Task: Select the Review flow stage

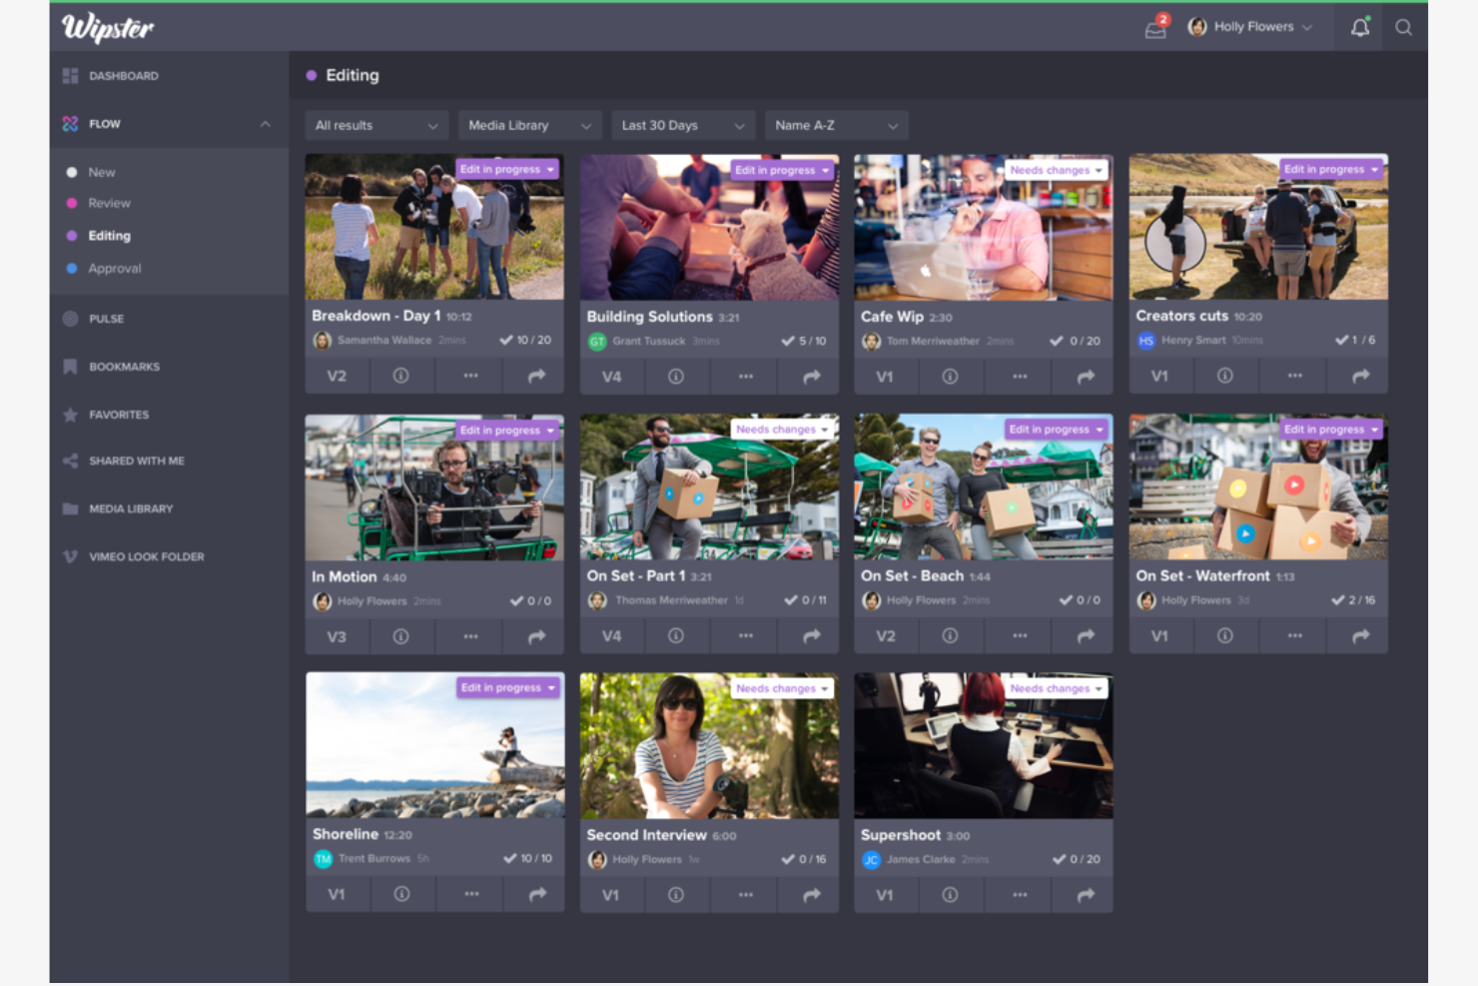Action: click(x=109, y=203)
